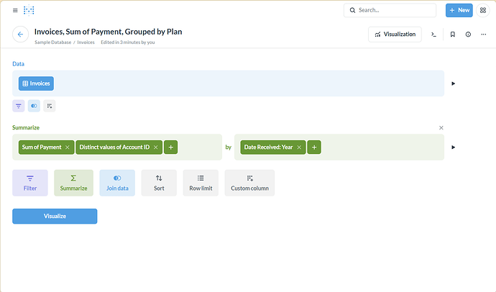496x292 pixels.
Task: Bookmark this question
Action: pos(452,35)
